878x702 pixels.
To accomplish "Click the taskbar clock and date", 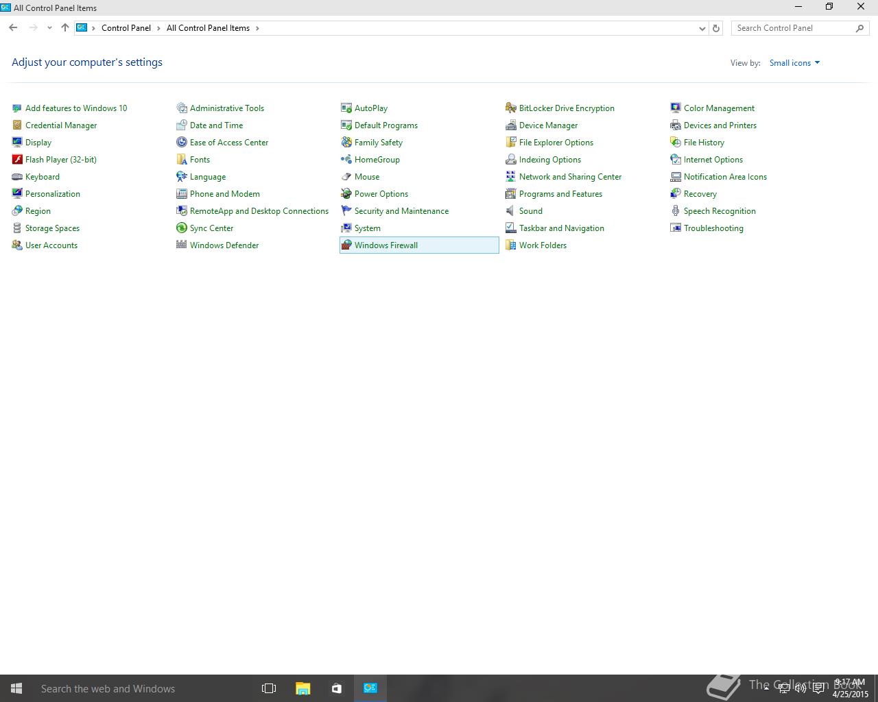I will tap(851, 688).
